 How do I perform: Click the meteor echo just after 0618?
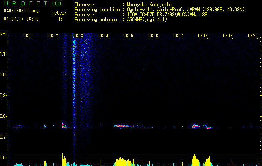[x=208, y=127]
